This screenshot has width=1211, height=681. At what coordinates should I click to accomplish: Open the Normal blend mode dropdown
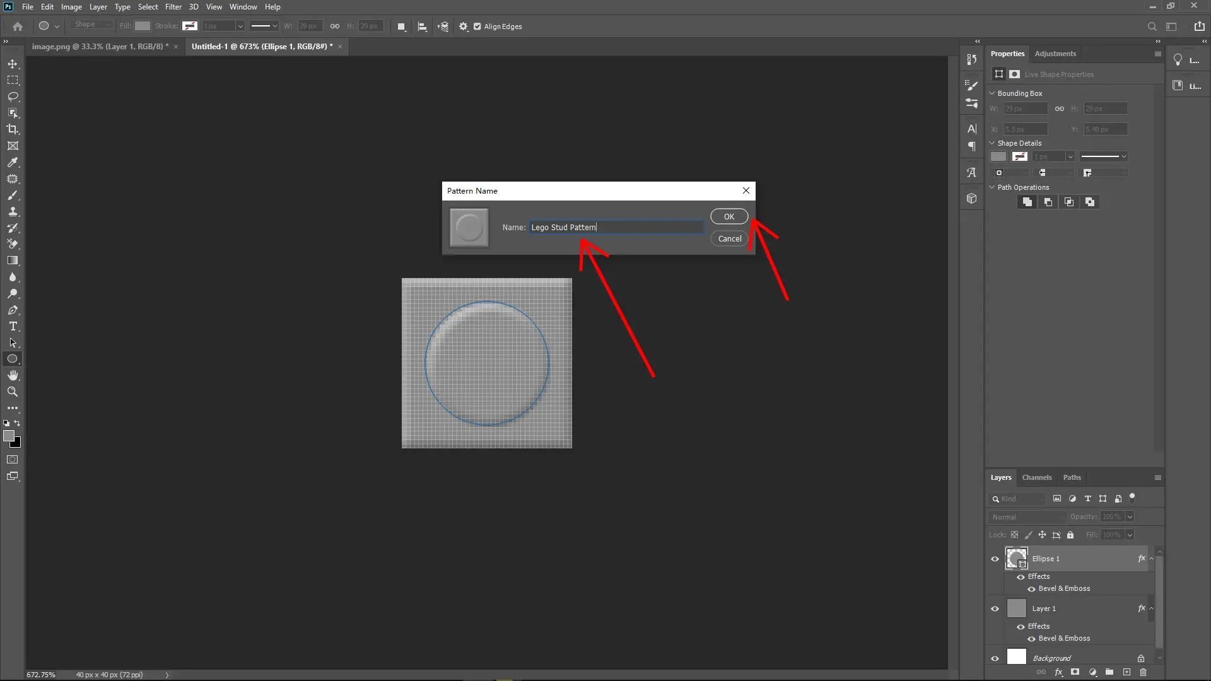click(1027, 516)
